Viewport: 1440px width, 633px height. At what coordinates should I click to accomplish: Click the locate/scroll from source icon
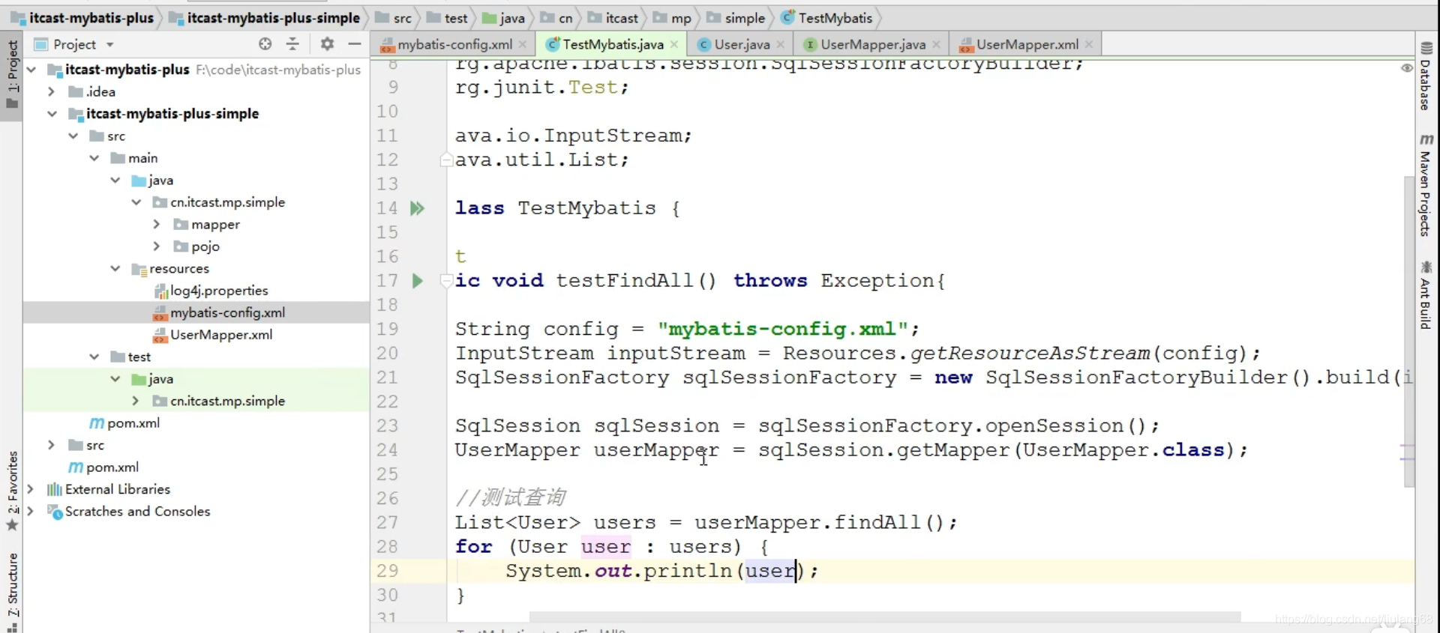tap(265, 44)
